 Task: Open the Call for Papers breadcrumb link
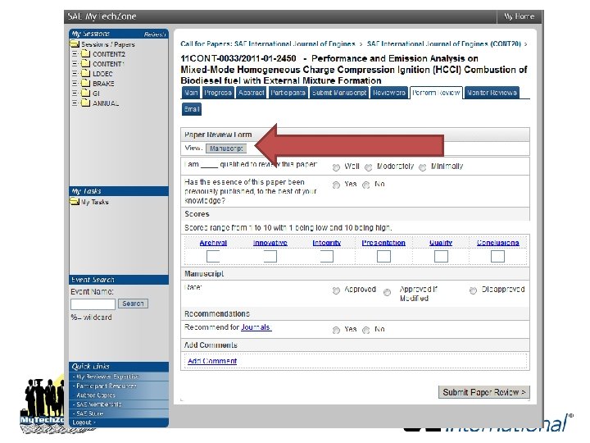[x=268, y=44]
